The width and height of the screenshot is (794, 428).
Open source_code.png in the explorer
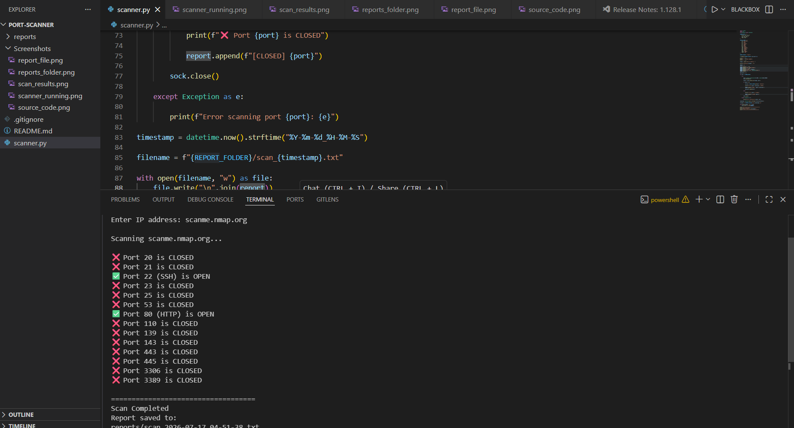click(44, 108)
